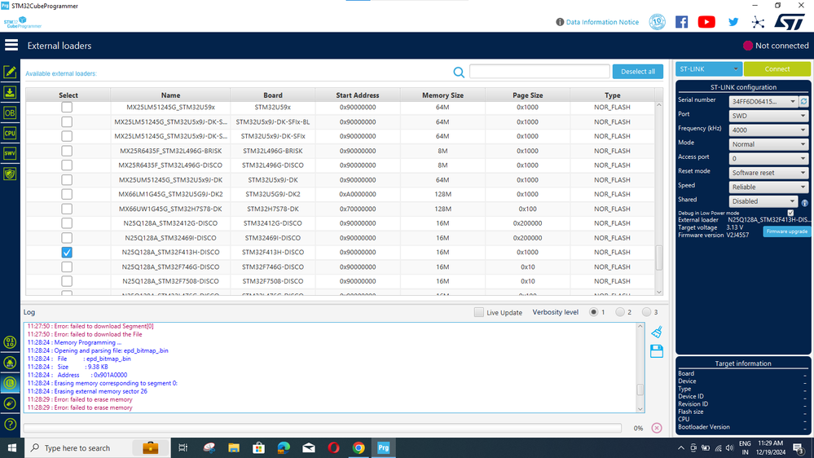The width and height of the screenshot is (814, 458).
Task: Open Speed Reliable dropdown
Action: click(768, 187)
